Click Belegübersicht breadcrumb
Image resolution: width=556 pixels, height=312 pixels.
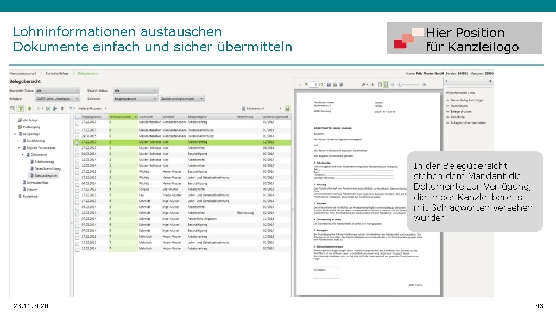(x=88, y=73)
